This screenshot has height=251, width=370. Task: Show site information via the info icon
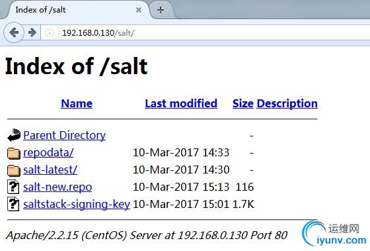pos(50,32)
